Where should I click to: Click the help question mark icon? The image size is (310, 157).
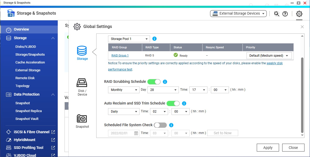(x=285, y=14)
